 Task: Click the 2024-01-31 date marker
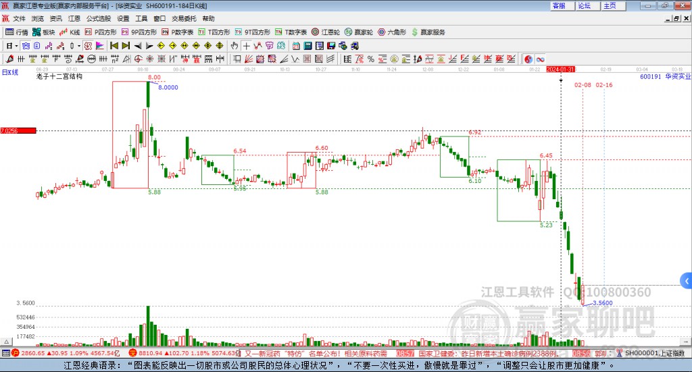point(560,70)
